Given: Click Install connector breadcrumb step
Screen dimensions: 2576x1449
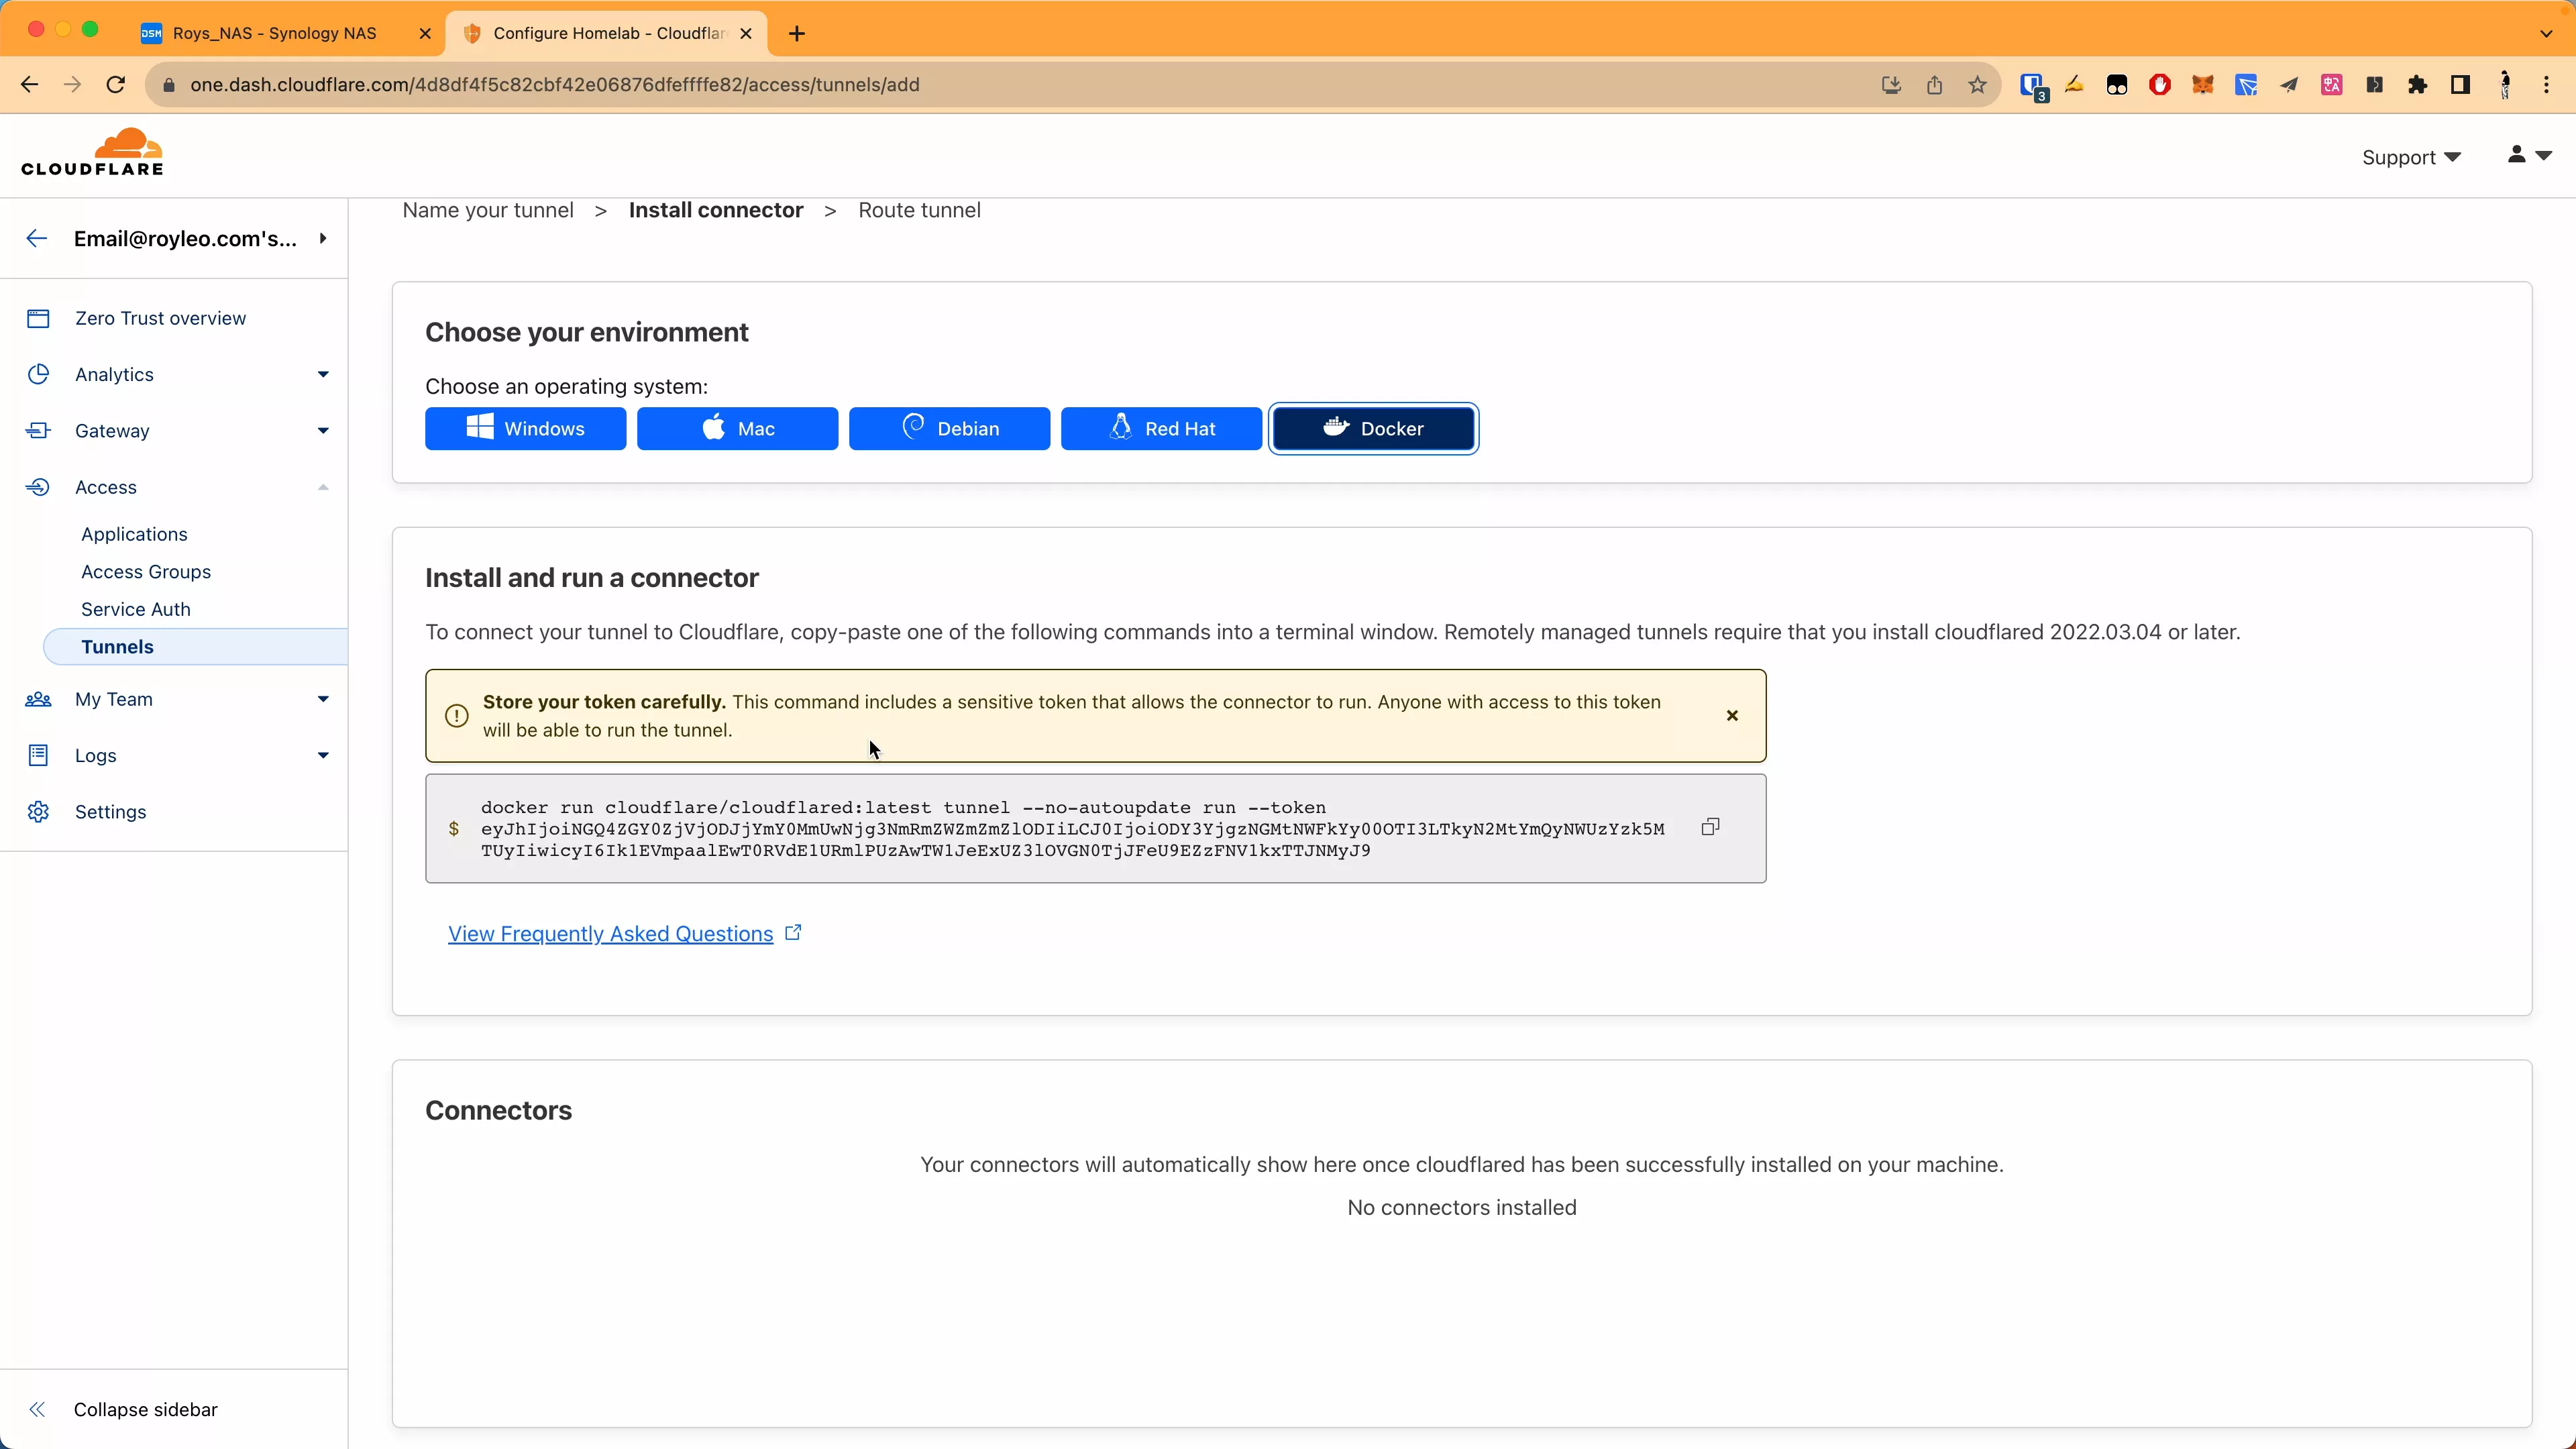Looking at the screenshot, I should point(716,210).
